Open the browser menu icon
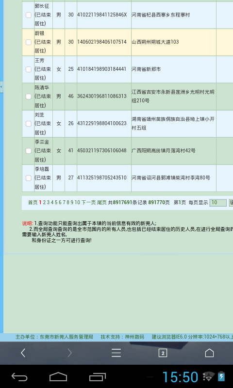This screenshot has width=233, height=388. pyautogui.click(x=116, y=353)
